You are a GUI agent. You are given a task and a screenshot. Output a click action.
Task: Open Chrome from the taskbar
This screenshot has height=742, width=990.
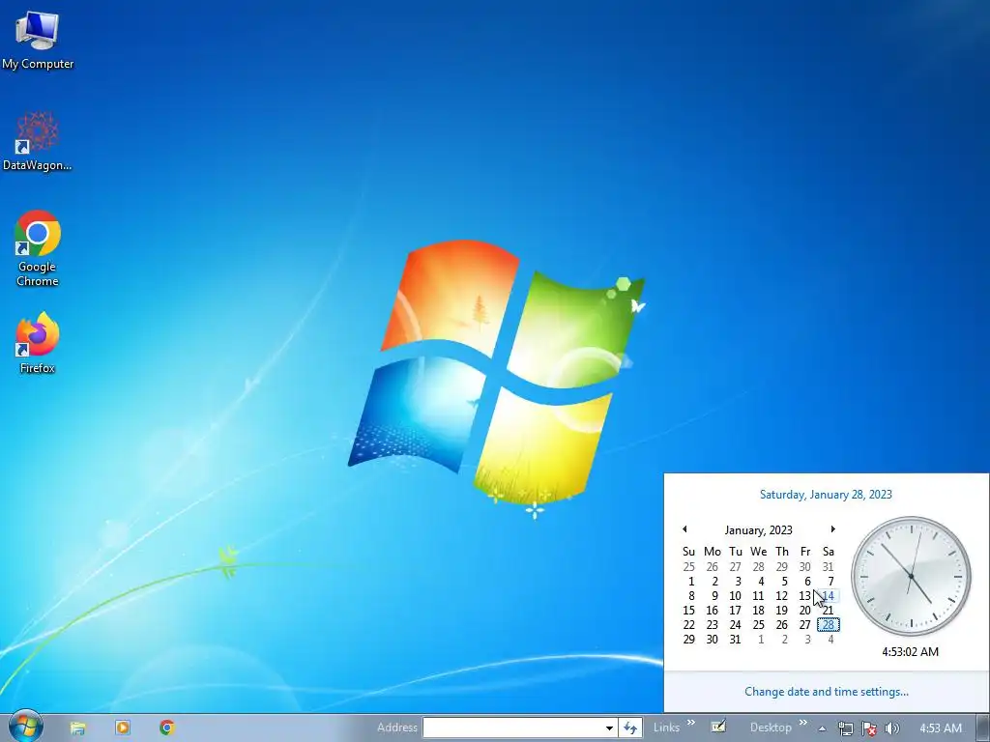point(166,728)
